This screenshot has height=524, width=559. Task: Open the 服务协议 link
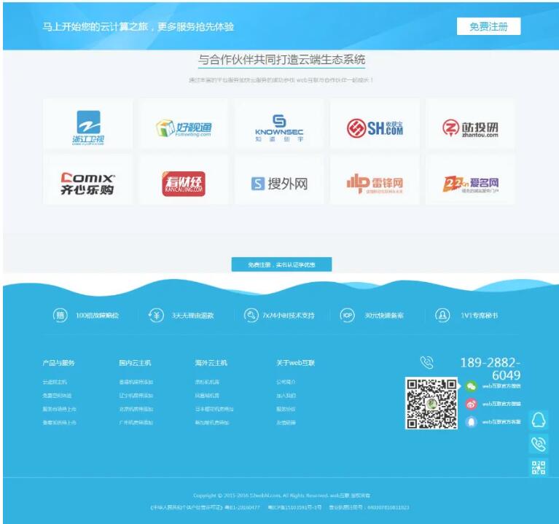pos(286,410)
